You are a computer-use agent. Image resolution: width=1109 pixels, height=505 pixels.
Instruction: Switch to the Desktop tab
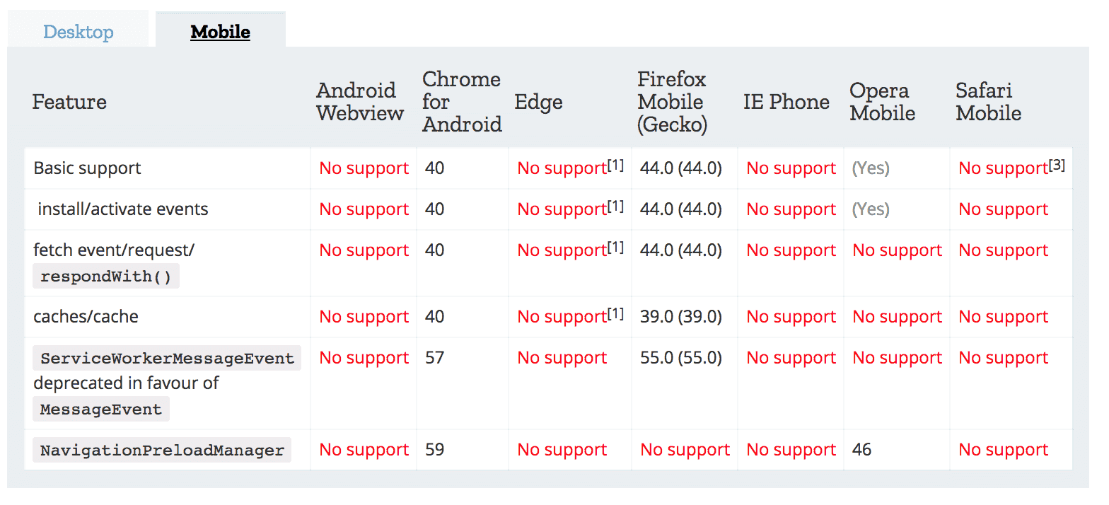tap(79, 32)
